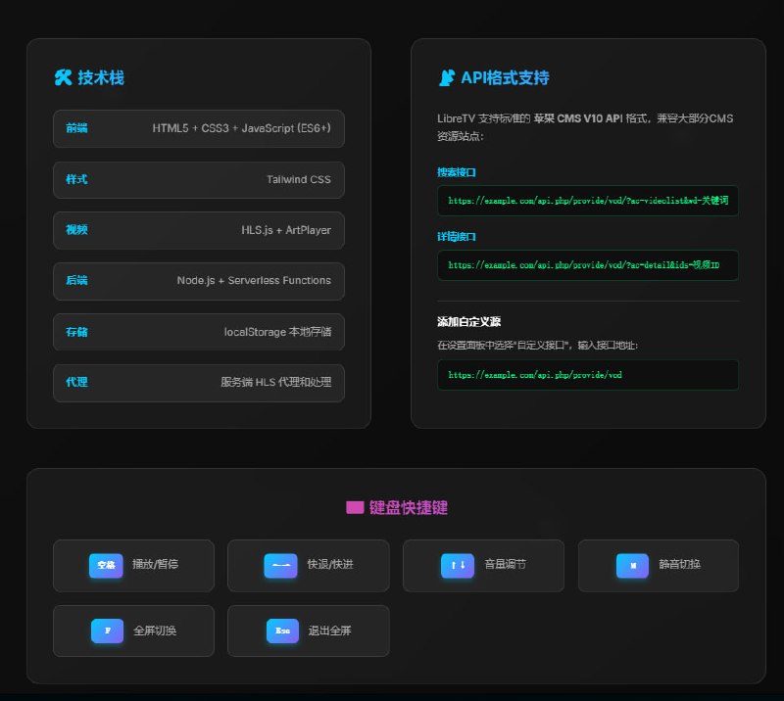The image size is (784, 701).
Task: Click the pink keyboard icon beside 键盘快捷键
Action: (x=355, y=507)
